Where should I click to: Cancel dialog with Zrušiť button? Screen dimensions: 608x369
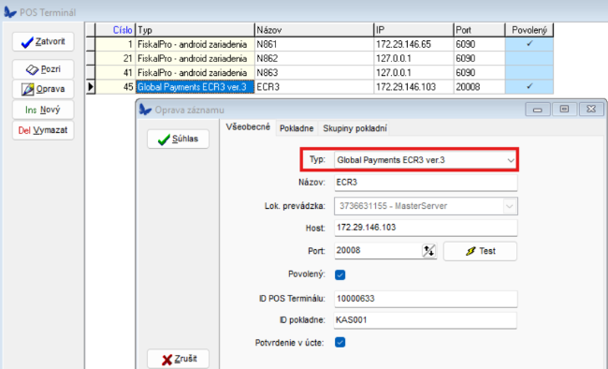point(178,359)
